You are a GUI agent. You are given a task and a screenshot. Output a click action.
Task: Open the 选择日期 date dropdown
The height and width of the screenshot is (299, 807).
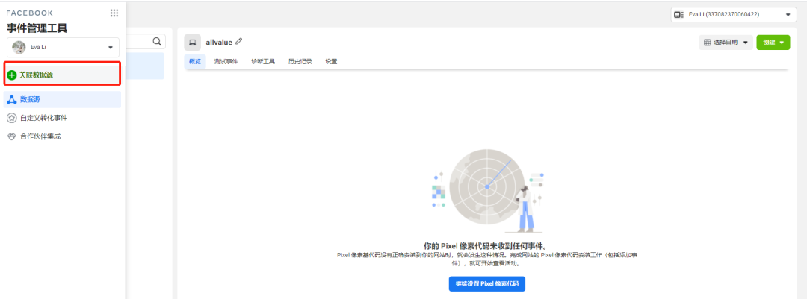click(726, 43)
